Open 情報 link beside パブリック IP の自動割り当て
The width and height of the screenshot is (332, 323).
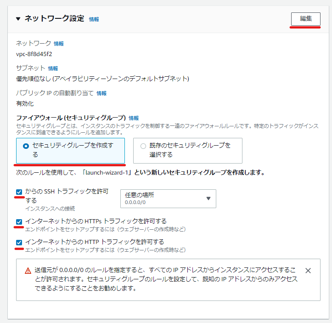tap(101, 93)
